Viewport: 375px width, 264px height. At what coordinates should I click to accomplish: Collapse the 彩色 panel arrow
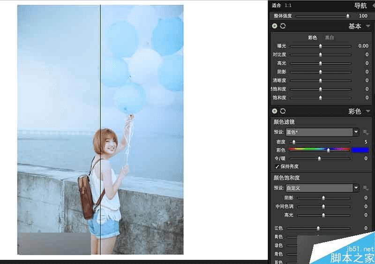click(368, 111)
